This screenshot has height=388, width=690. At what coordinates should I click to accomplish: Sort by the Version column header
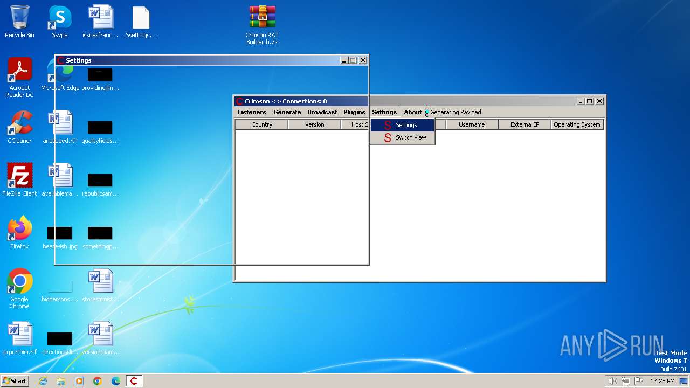(x=315, y=124)
